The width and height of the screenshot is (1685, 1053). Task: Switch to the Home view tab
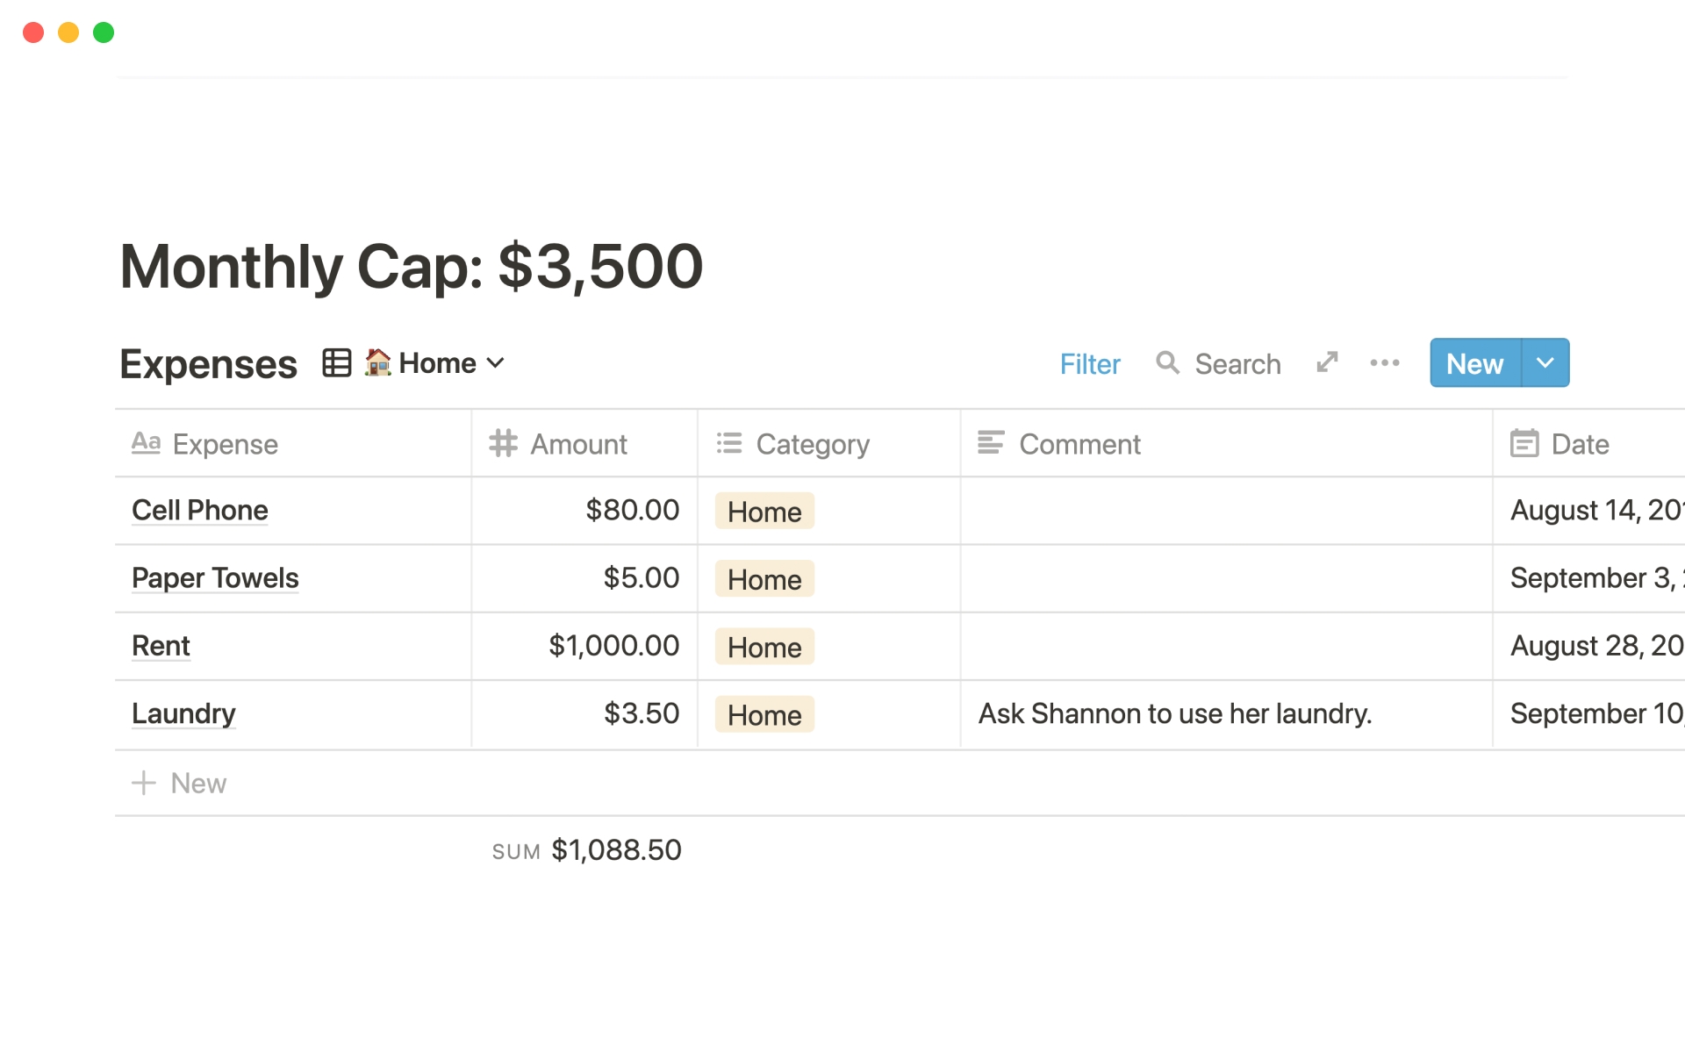click(419, 362)
